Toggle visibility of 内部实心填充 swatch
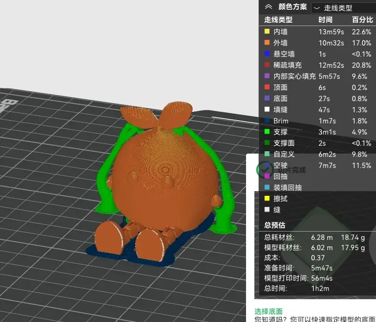This screenshot has height=322, width=376. click(267, 76)
